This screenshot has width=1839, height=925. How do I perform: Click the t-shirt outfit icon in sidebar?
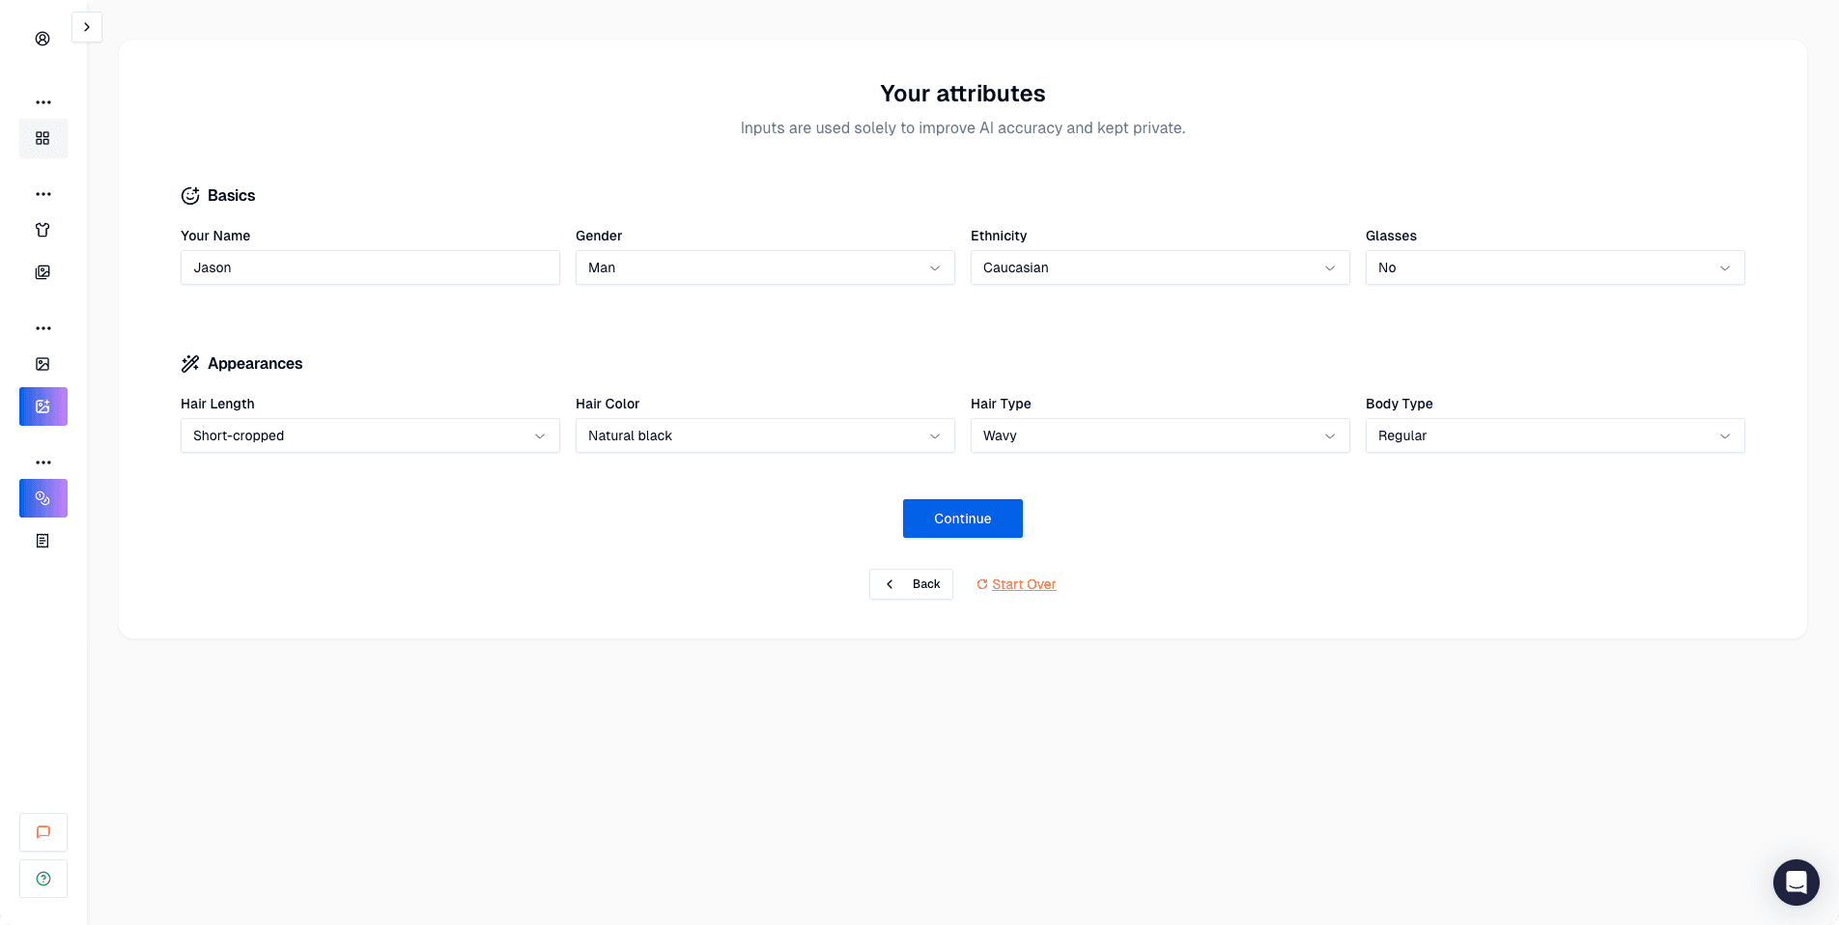[42, 230]
